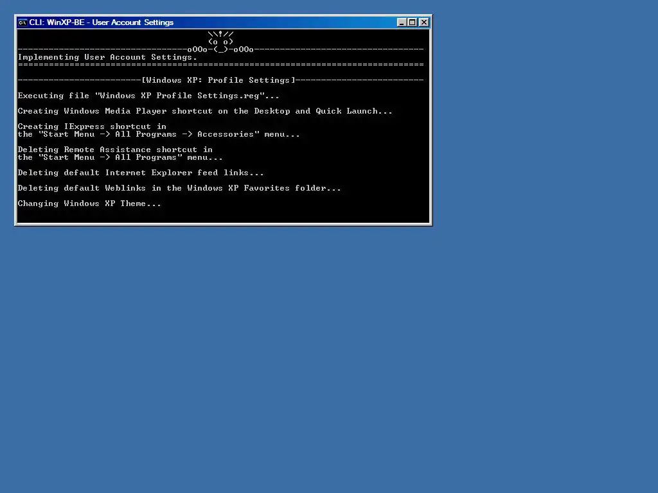Close the CLI WinXP-BE console window
The image size is (658, 493).
(424, 22)
